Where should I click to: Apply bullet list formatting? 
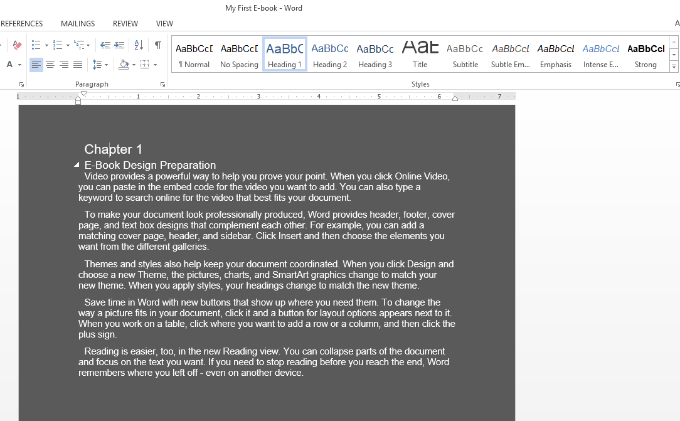36,45
